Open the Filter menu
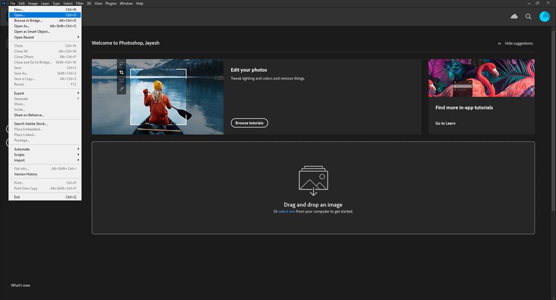The width and height of the screenshot is (556, 300). (79, 3)
